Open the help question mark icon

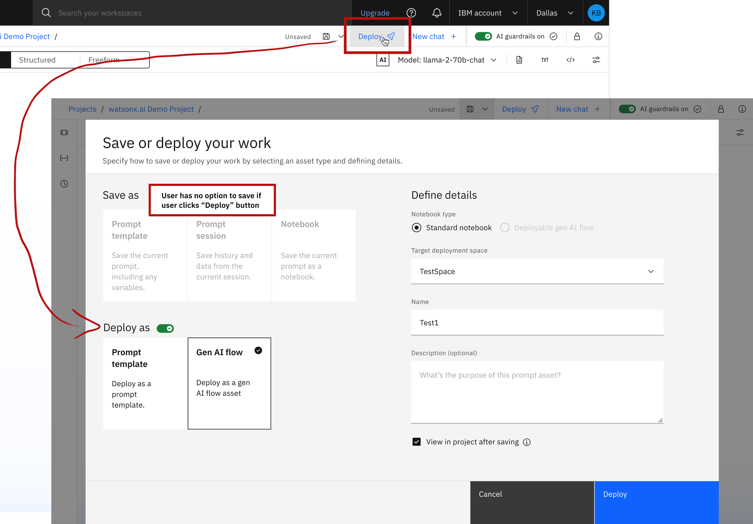click(x=411, y=13)
